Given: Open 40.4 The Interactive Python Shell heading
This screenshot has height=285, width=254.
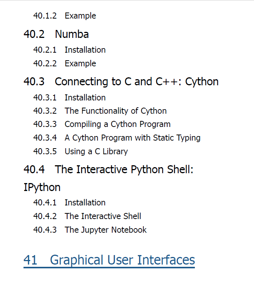Looking at the screenshot, I should (x=108, y=169).
